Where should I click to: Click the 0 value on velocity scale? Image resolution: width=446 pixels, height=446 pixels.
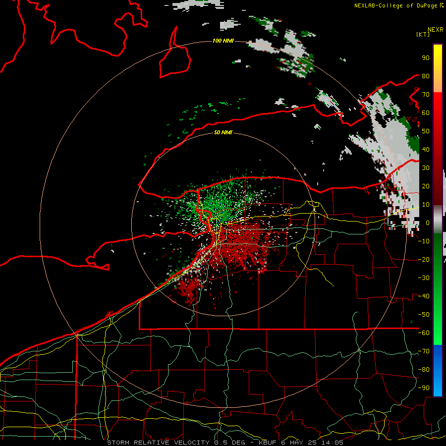pos(428,223)
